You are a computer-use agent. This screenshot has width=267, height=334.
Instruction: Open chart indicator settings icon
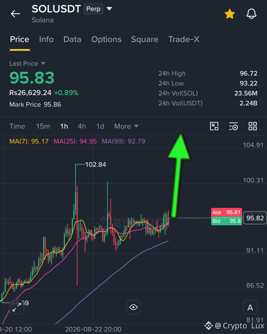(233, 126)
